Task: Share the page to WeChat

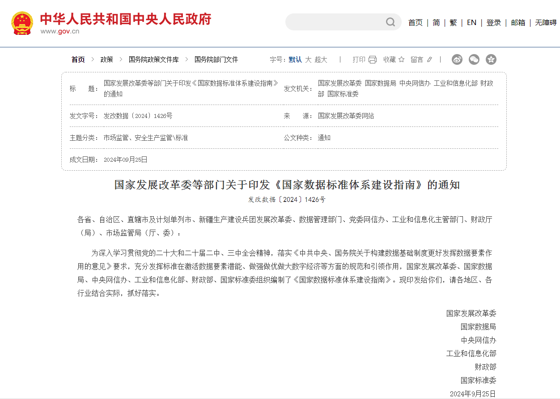Action: point(474,59)
